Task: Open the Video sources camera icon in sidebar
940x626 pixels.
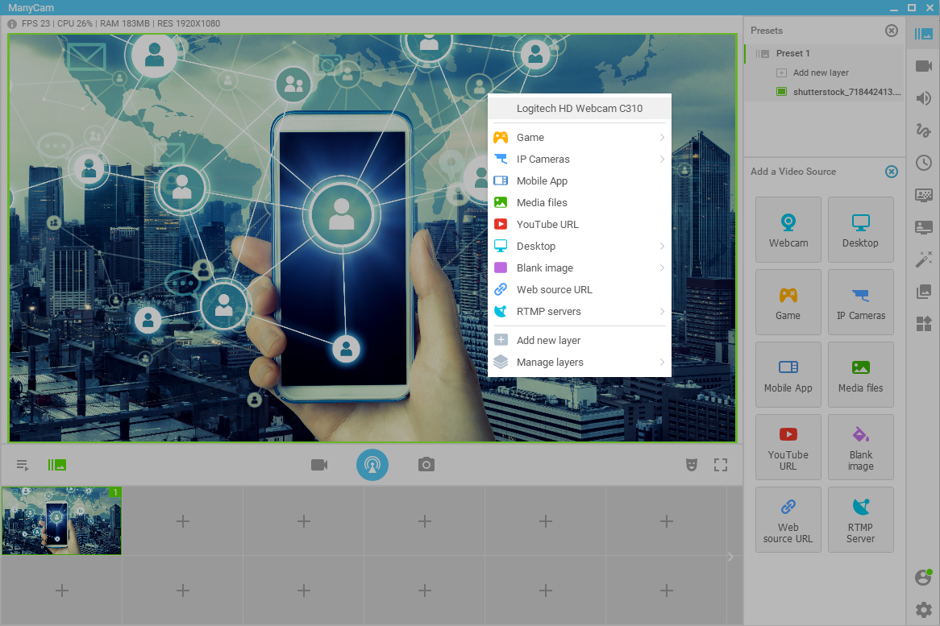Action: [x=923, y=66]
